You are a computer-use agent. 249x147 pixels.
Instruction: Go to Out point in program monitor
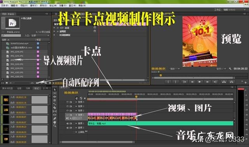[x=215, y=82]
